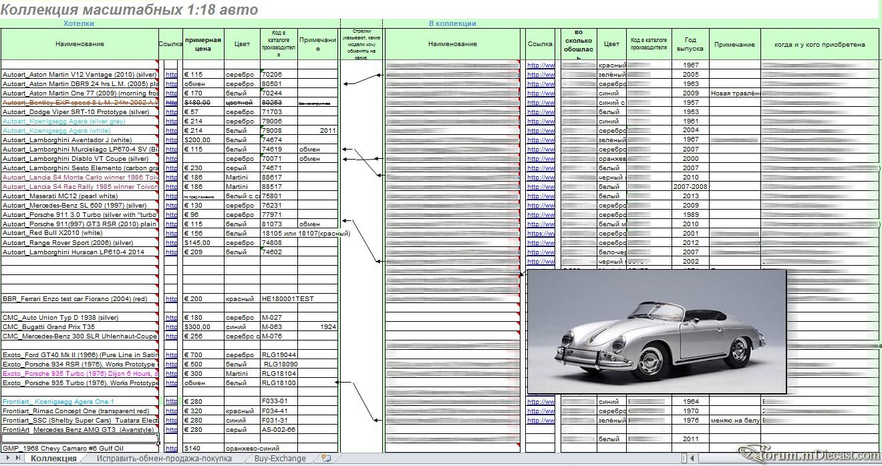Screen dimensions: 882x466
Task: Follow the http link for Lamborghini Aventador J
Action: click(171, 140)
